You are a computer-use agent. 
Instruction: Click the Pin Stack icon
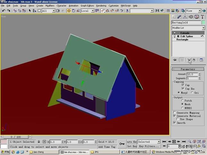pos(175,60)
